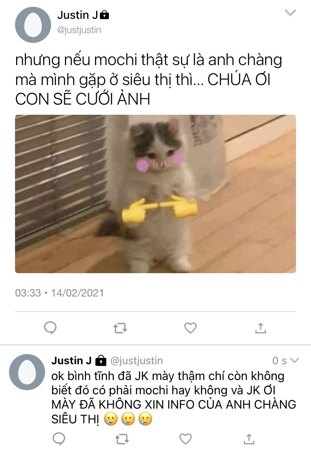311x453 pixels.
Task: Click the reply icon under the main tweet
Action: point(50,328)
